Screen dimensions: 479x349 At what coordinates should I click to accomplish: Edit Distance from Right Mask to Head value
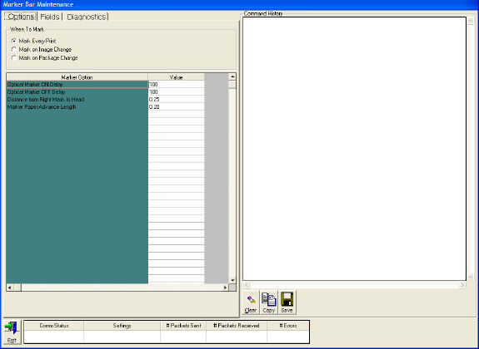[x=177, y=100]
